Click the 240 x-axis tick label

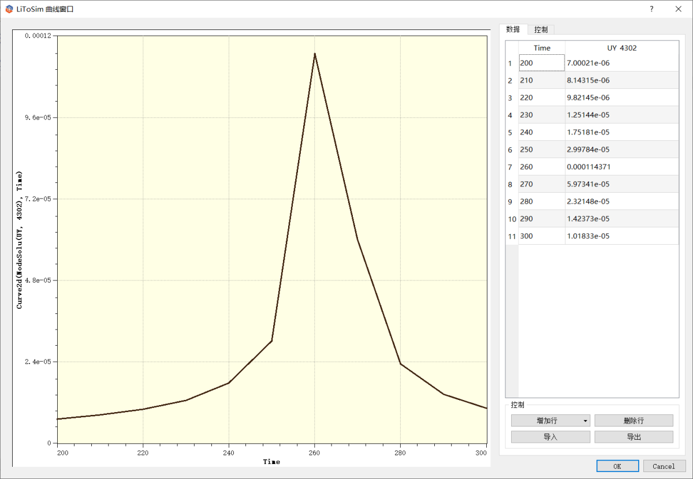[x=229, y=453]
